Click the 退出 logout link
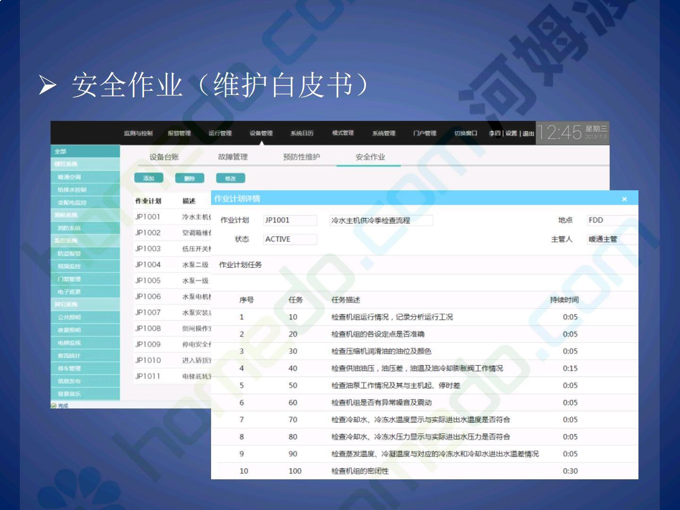680x510 pixels. click(528, 134)
